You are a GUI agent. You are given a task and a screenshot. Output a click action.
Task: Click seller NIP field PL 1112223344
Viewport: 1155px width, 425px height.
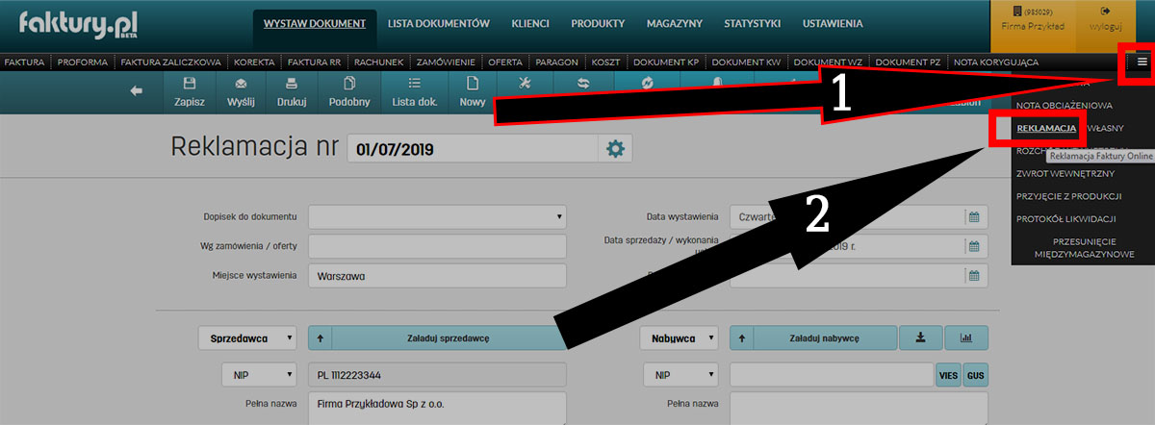coord(437,375)
